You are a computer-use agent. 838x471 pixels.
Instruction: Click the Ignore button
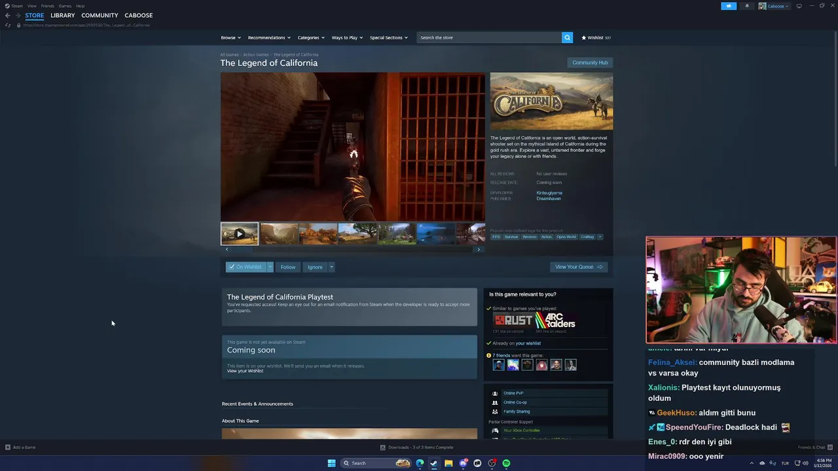[x=315, y=267]
